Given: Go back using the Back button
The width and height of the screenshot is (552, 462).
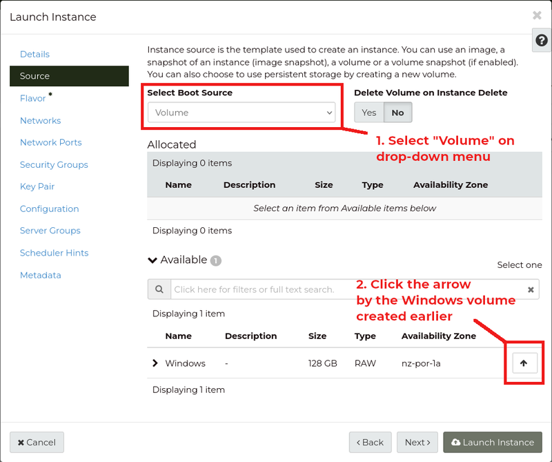Looking at the screenshot, I should click(370, 442).
